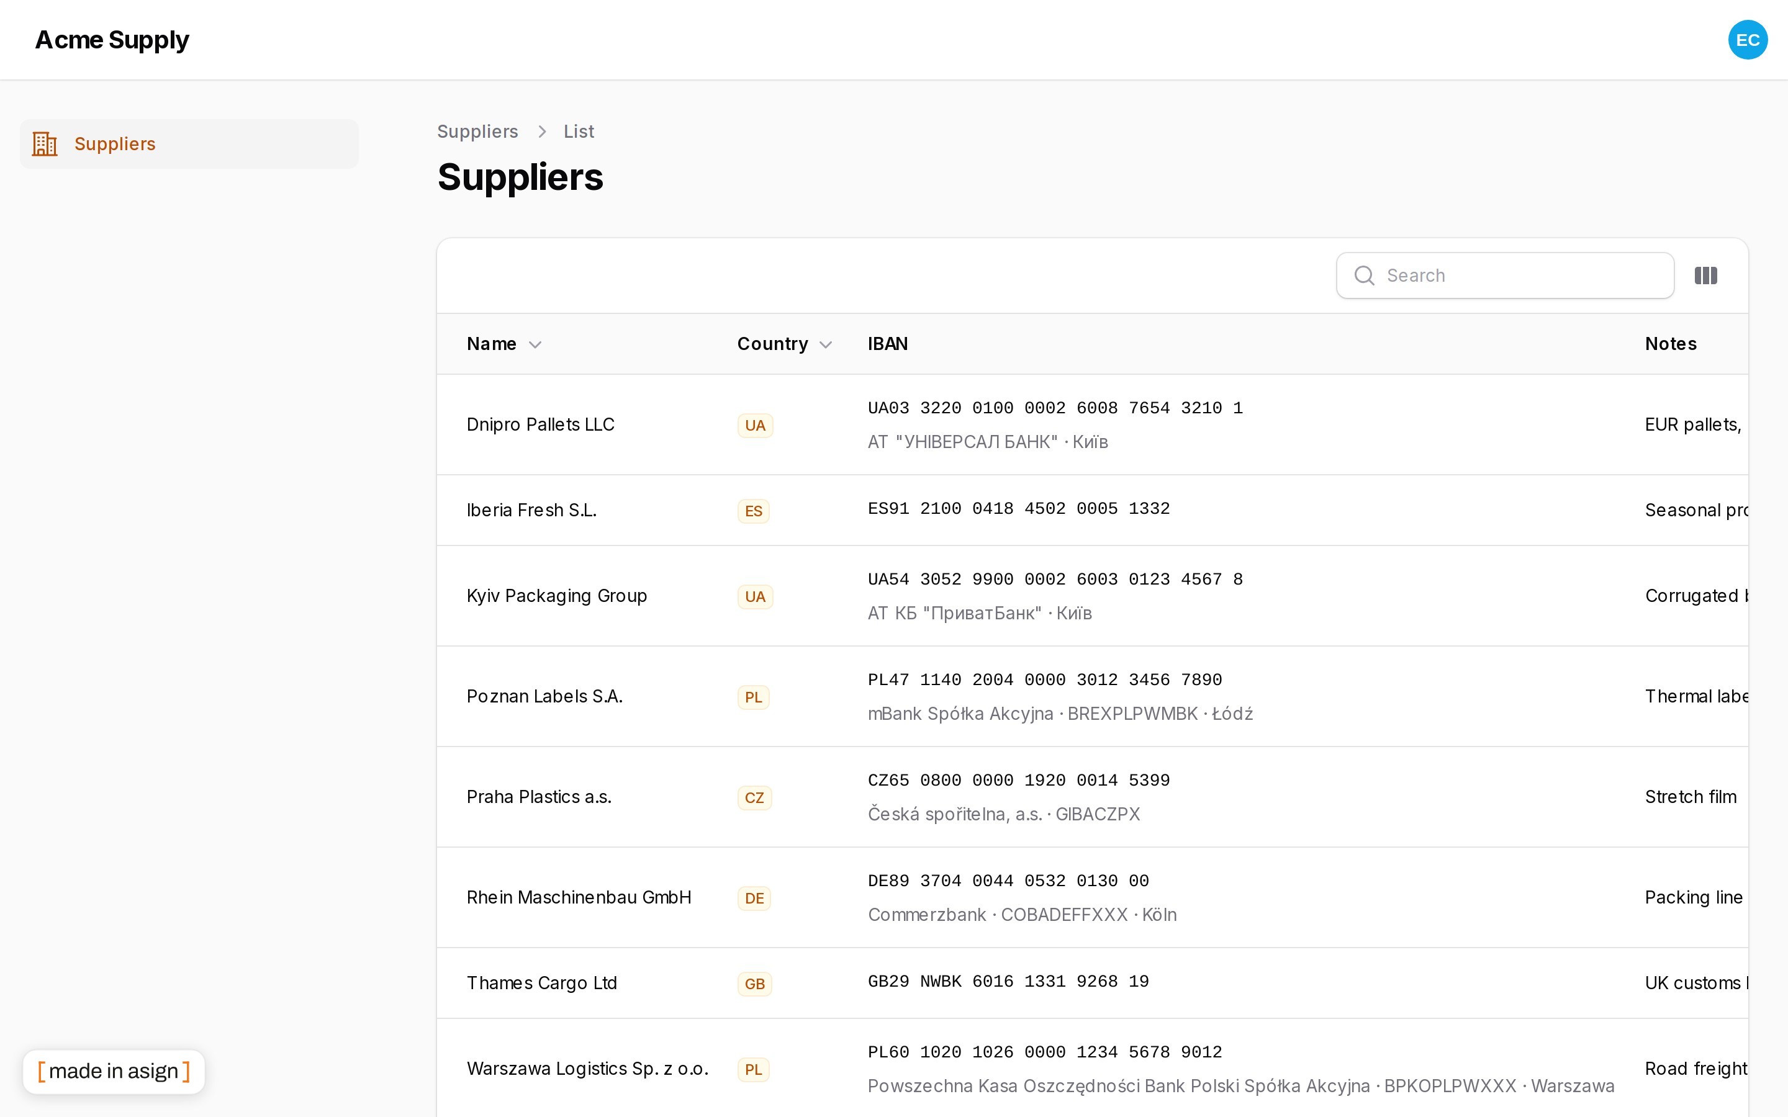Viewport: 1788px width, 1117px height.
Task: Click the UA badge for Kyiv Packaging
Action: (x=755, y=597)
